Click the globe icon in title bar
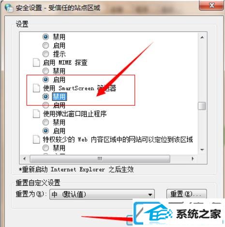The image size is (225, 227). pos(9,7)
